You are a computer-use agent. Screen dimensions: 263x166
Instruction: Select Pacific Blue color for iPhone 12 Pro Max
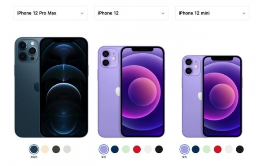(34, 149)
